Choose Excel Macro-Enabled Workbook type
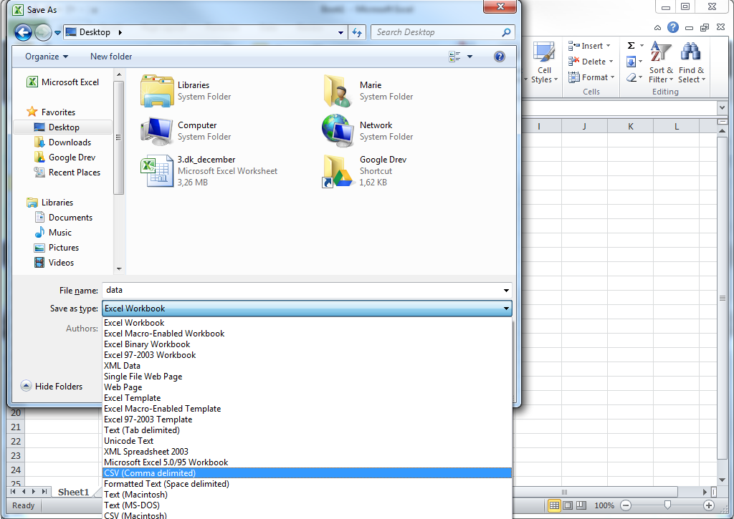The height and width of the screenshot is (519, 734). tap(307, 334)
